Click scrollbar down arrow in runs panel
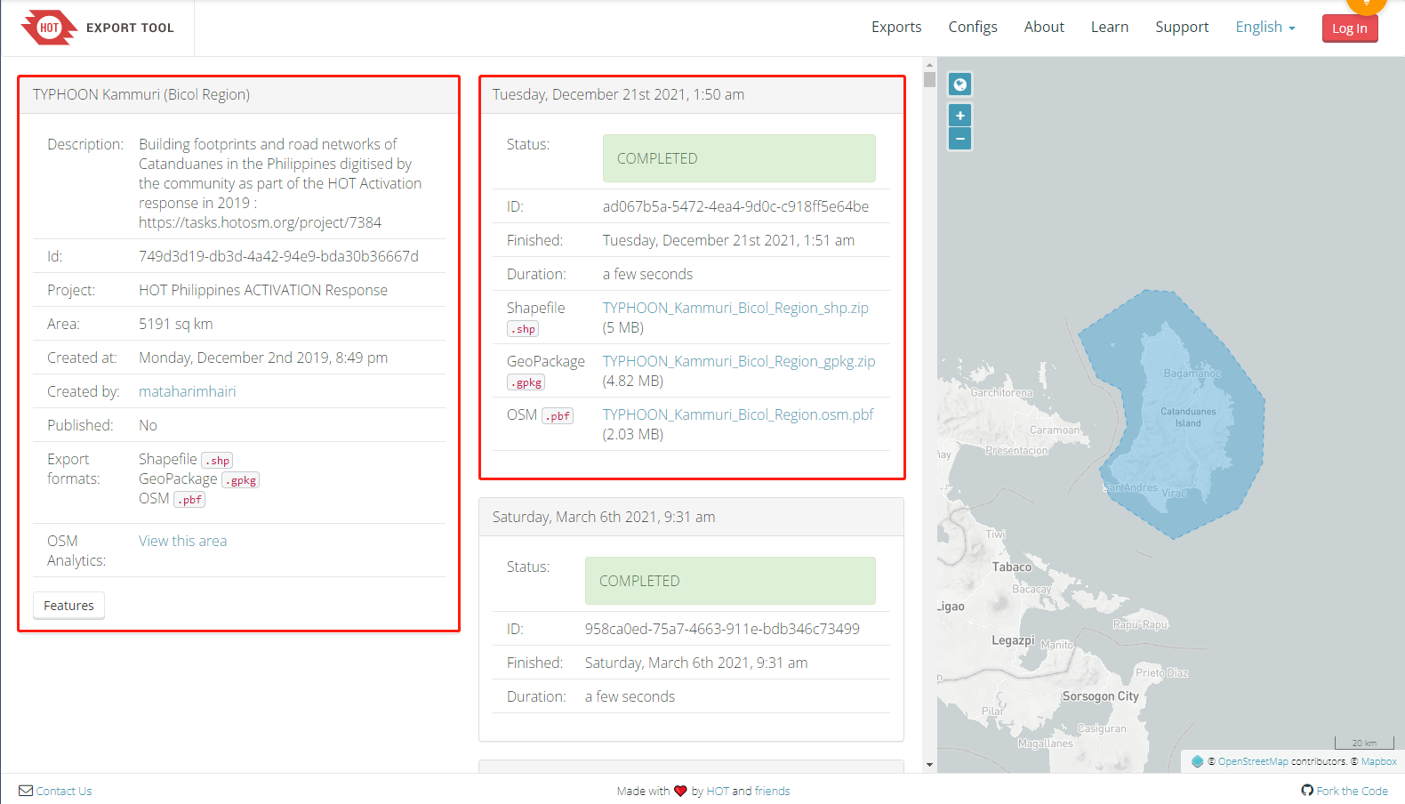The height and width of the screenshot is (804, 1405). 929,765
